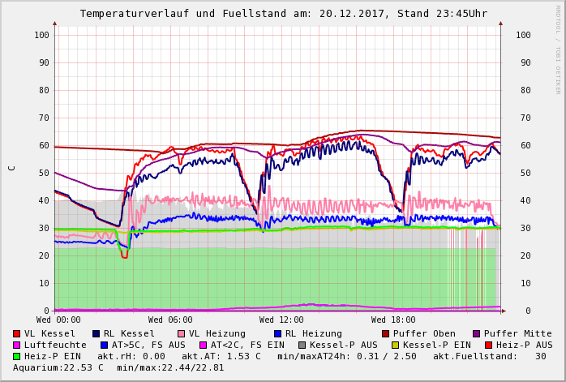Click the gray Kessel-P AUS legend swatch
This screenshot has width=566, height=382.
pos(301,346)
